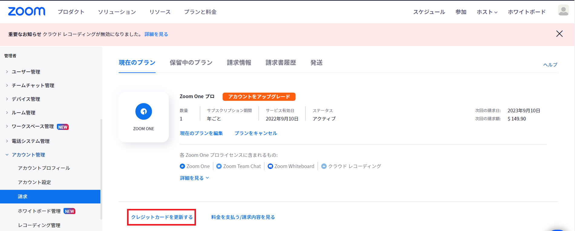Open the 請求書履歴 tab
The height and width of the screenshot is (231, 575).
click(281, 63)
